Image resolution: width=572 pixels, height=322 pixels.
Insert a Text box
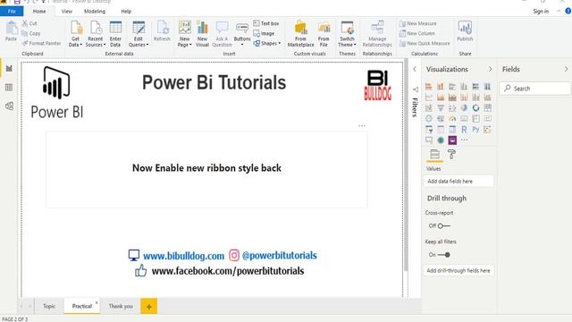266,23
